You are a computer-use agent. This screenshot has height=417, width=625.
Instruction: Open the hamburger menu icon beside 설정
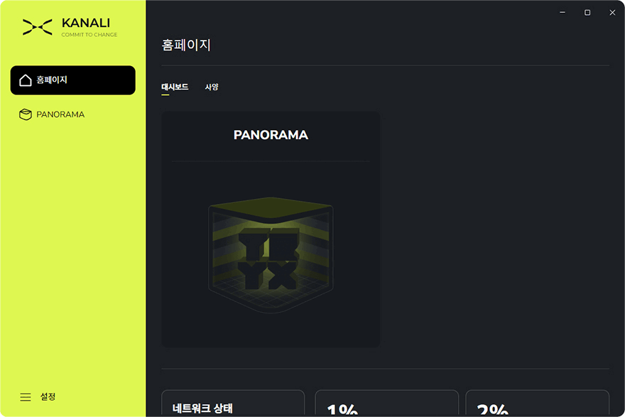[x=26, y=397]
